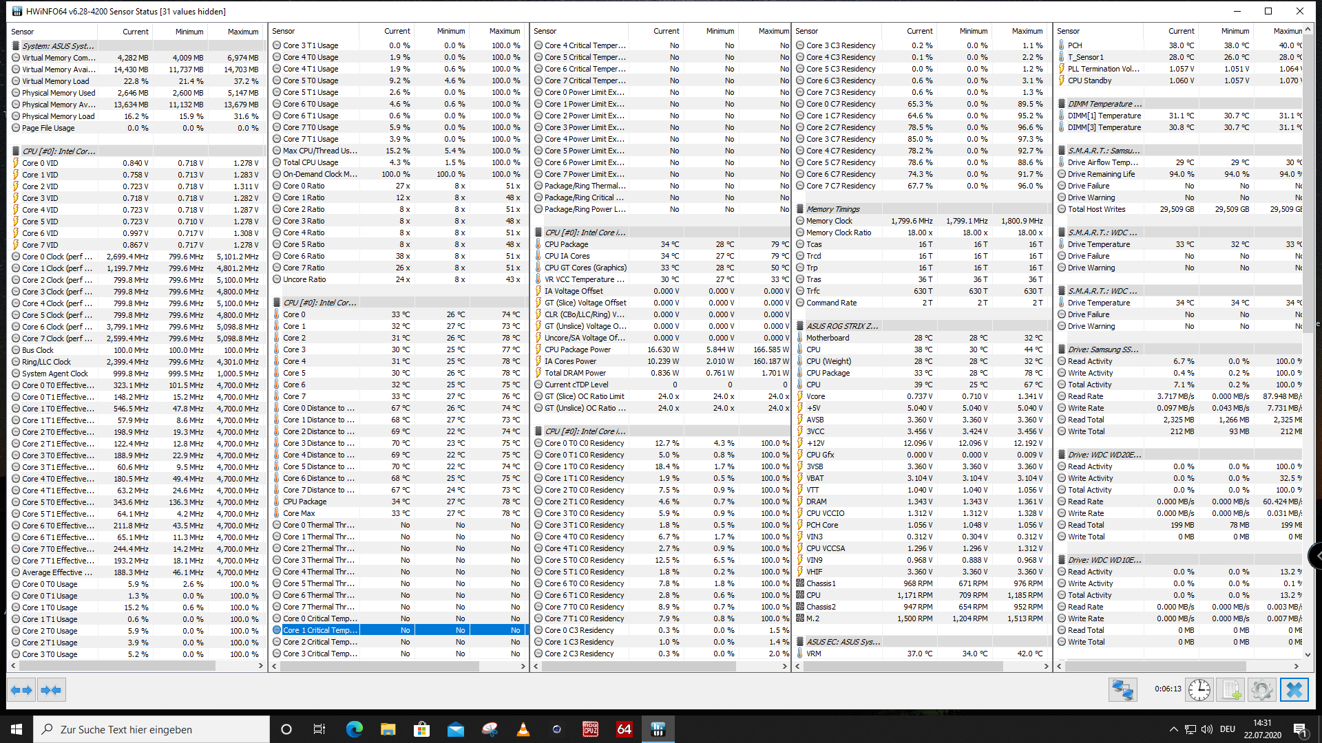Click the dark sphere taskbar icon beside VLC

coord(556,729)
